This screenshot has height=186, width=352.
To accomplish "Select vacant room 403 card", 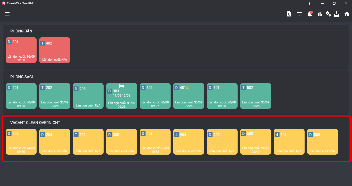I will coord(155,142).
